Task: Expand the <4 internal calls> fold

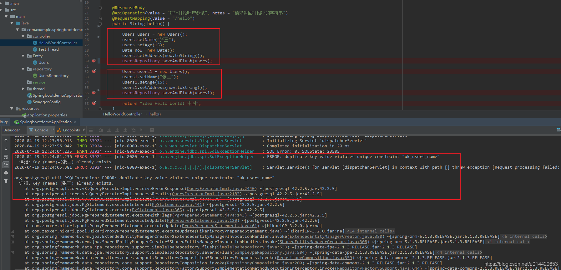Action: coord(459,252)
